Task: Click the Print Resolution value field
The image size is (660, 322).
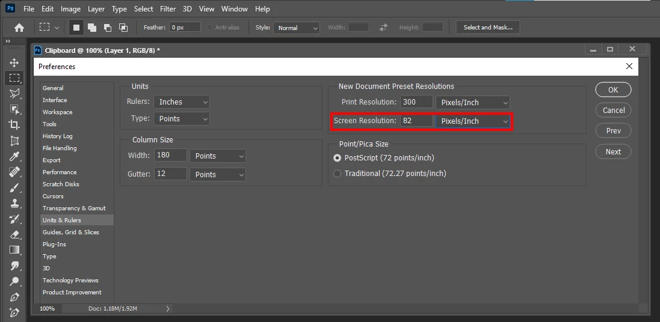Action: click(x=416, y=102)
